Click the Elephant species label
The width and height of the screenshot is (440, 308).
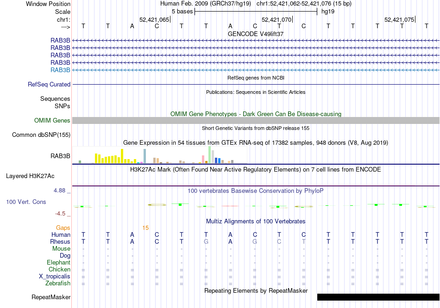click(58, 263)
